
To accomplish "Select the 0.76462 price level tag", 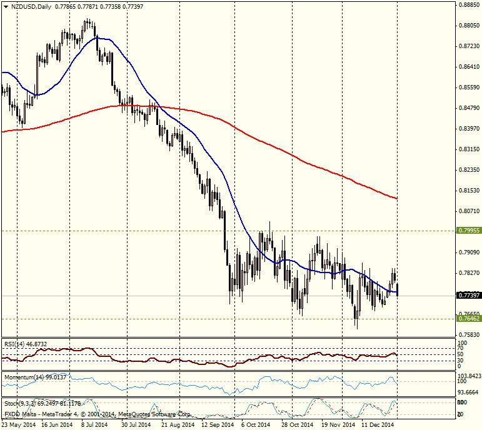I will coord(468,319).
